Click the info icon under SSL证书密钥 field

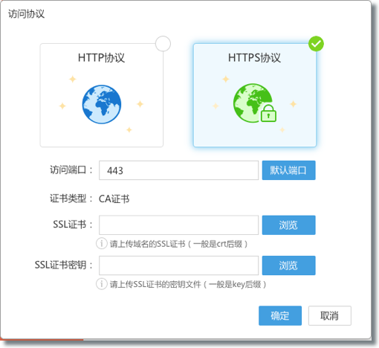point(102,284)
